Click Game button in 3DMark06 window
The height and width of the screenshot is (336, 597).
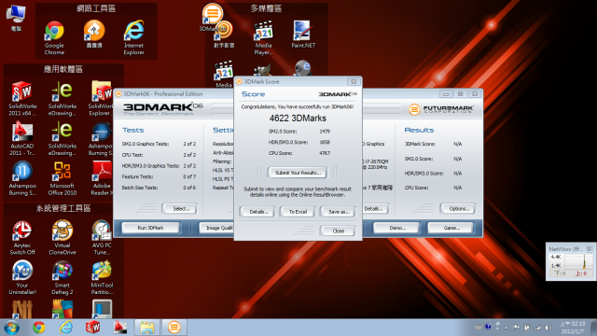pyautogui.click(x=451, y=228)
